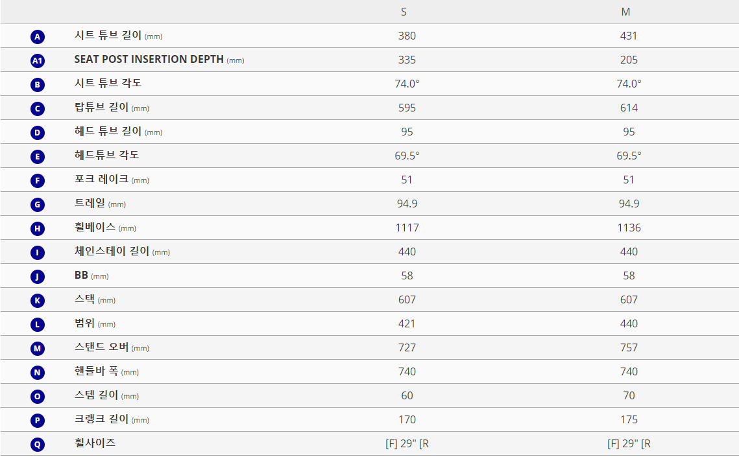Select the J bottom bracket icon
Screen dimensions: 739x457
coord(38,277)
